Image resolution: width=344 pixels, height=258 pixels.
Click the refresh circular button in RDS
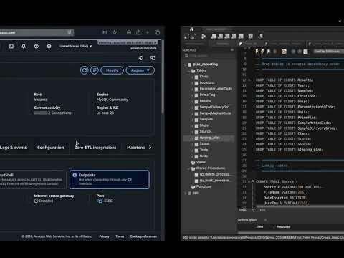(84, 70)
